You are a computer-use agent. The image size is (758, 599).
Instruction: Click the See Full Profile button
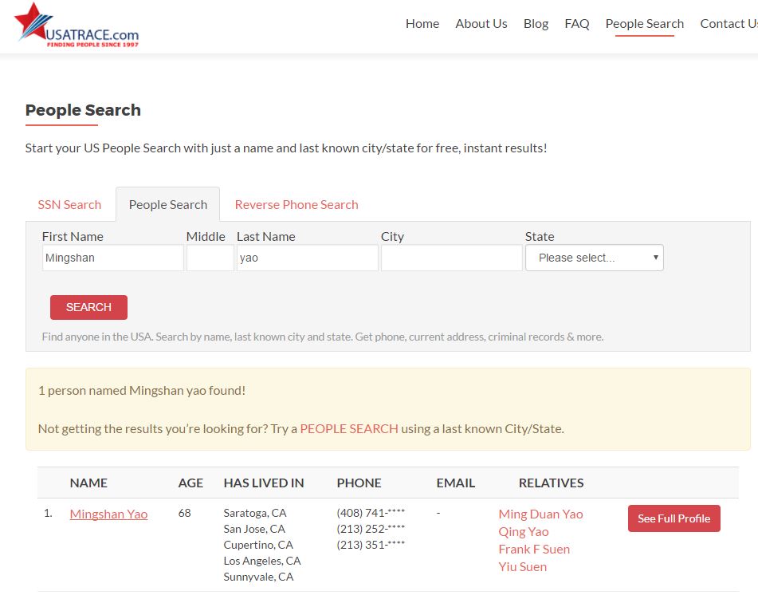[674, 518]
